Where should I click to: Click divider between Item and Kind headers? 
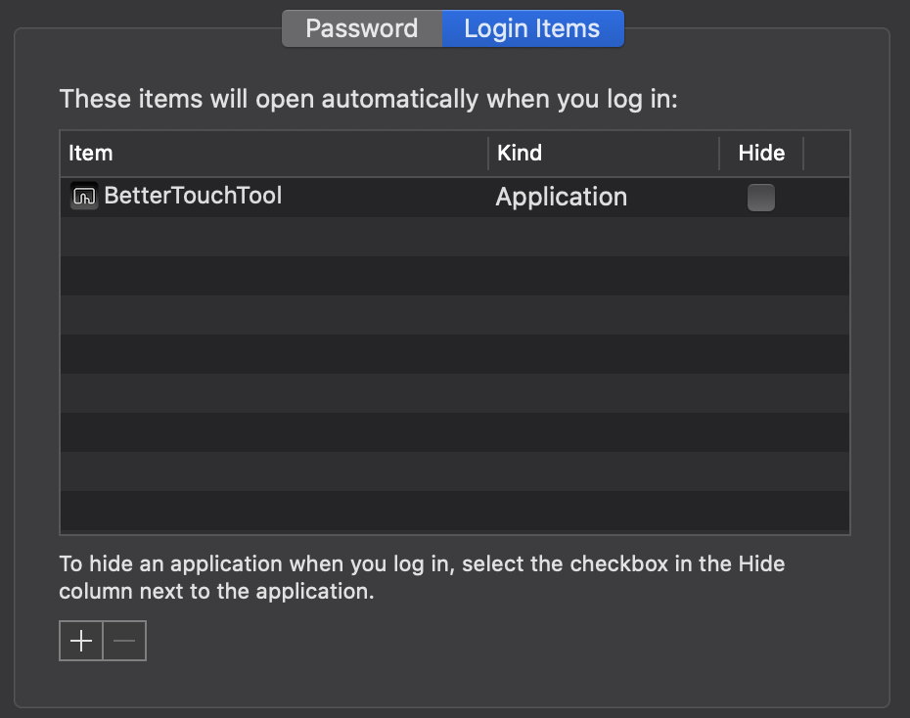click(x=488, y=154)
